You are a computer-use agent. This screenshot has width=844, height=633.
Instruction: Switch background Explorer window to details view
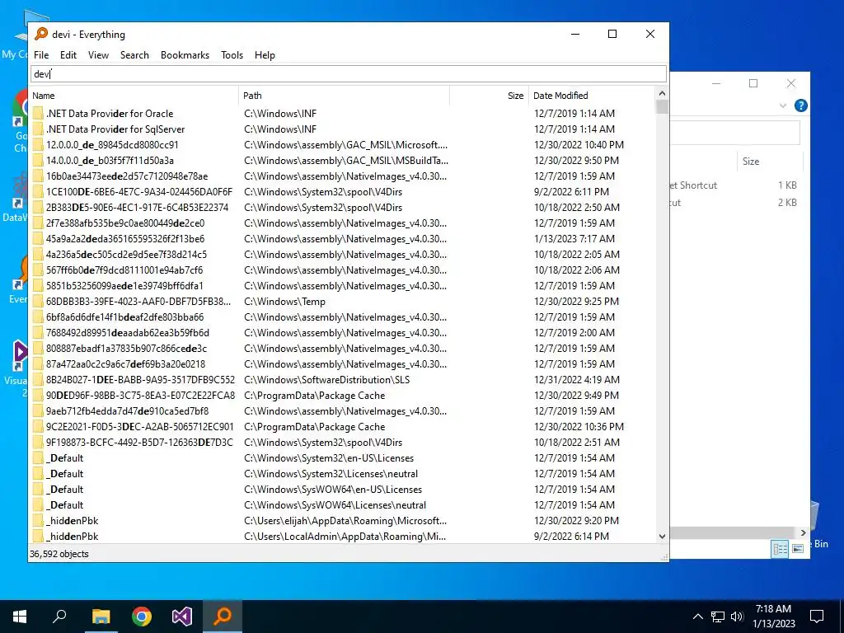780,548
